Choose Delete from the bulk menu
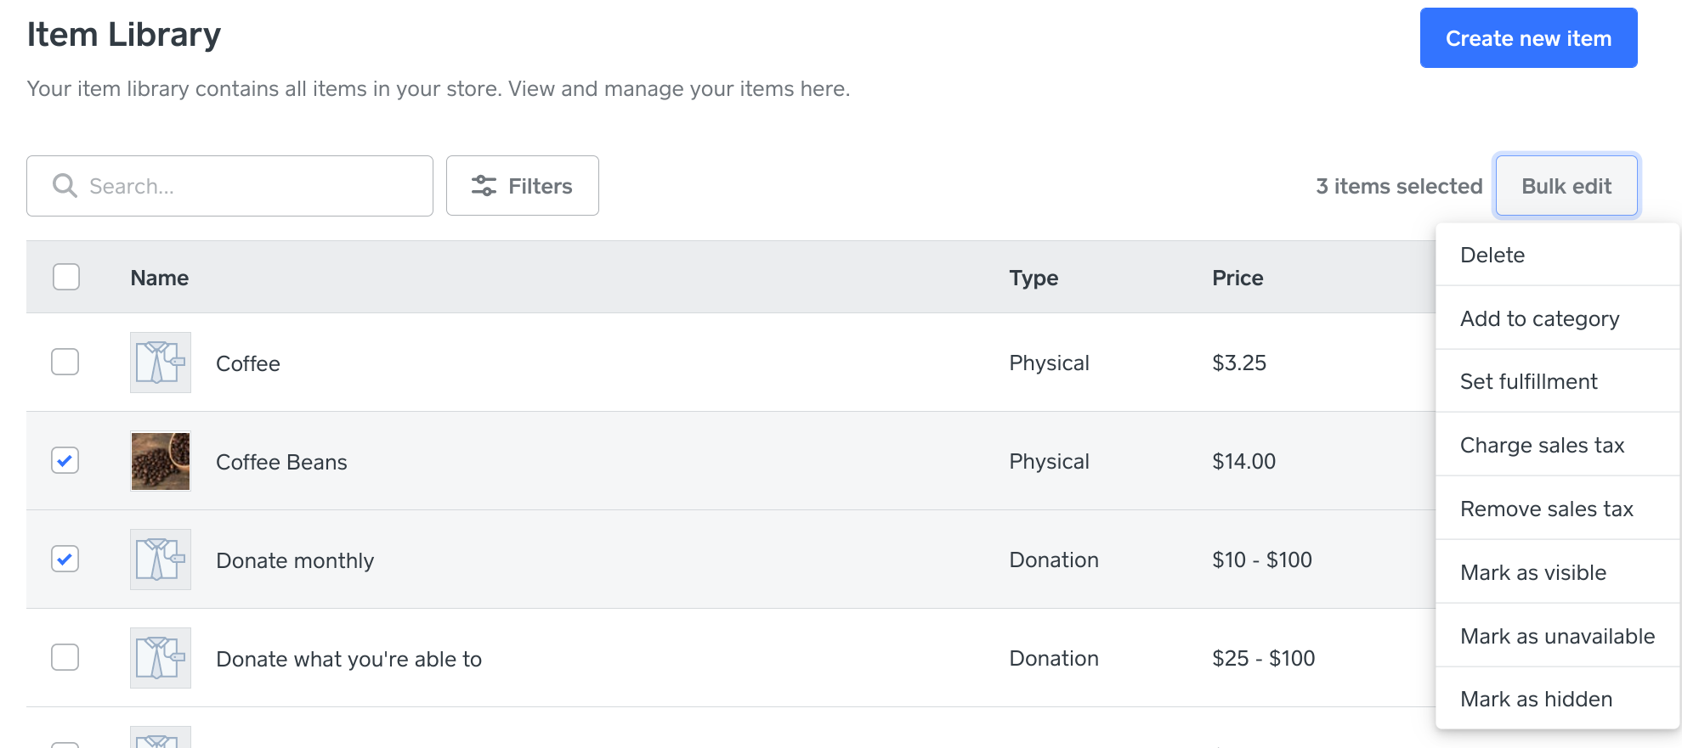Image resolution: width=1682 pixels, height=748 pixels. pyautogui.click(x=1492, y=255)
